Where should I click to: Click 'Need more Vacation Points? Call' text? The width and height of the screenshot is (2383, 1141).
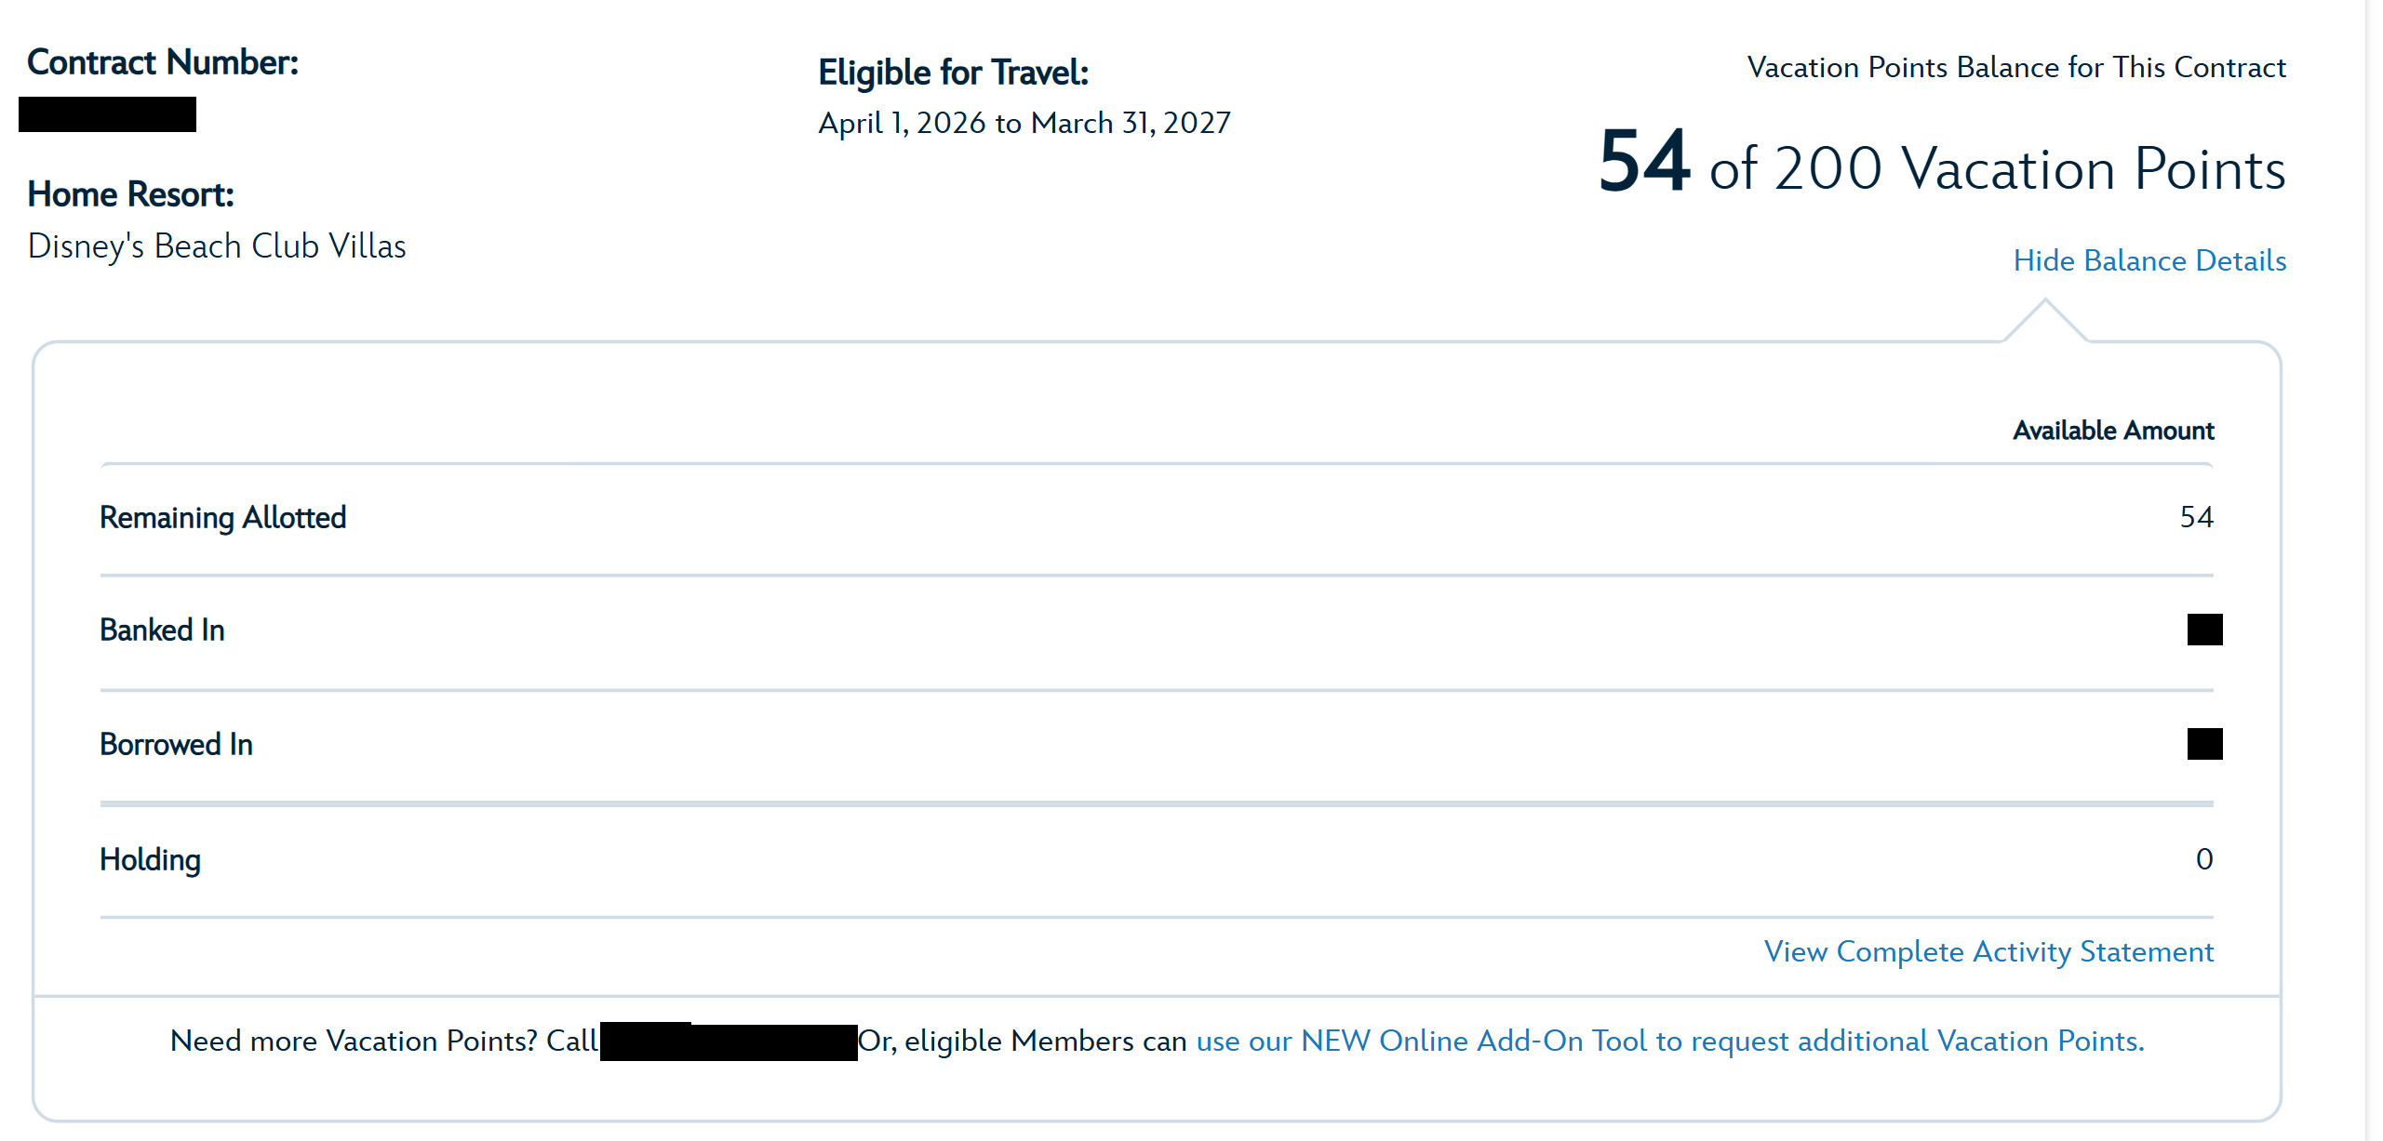pyautogui.click(x=383, y=1041)
